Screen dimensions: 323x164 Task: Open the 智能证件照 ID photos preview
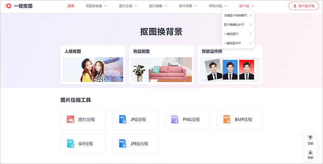230,70
